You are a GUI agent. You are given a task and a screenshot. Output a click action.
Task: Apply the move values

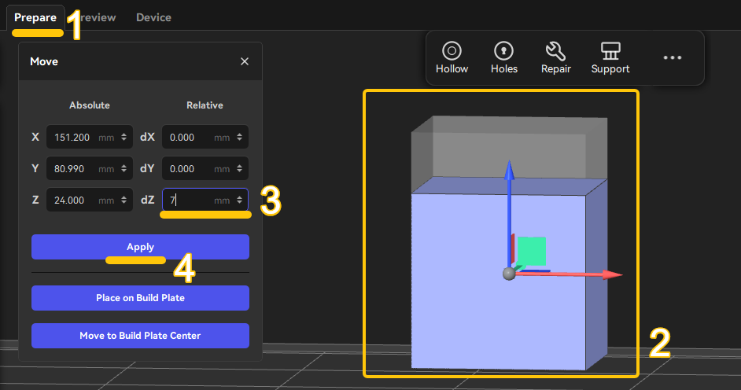[x=140, y=247]
